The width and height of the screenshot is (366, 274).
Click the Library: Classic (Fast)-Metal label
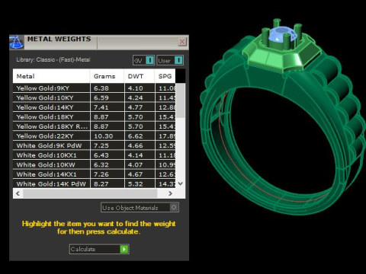(x=53, y=60)
